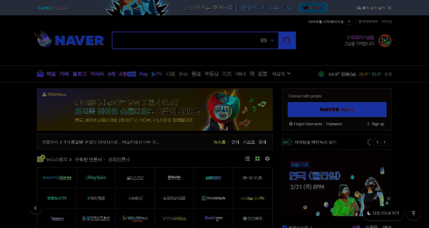Open 메일 mail icon
The width and height of the screenshot is (429, 228).
point(40,74)
